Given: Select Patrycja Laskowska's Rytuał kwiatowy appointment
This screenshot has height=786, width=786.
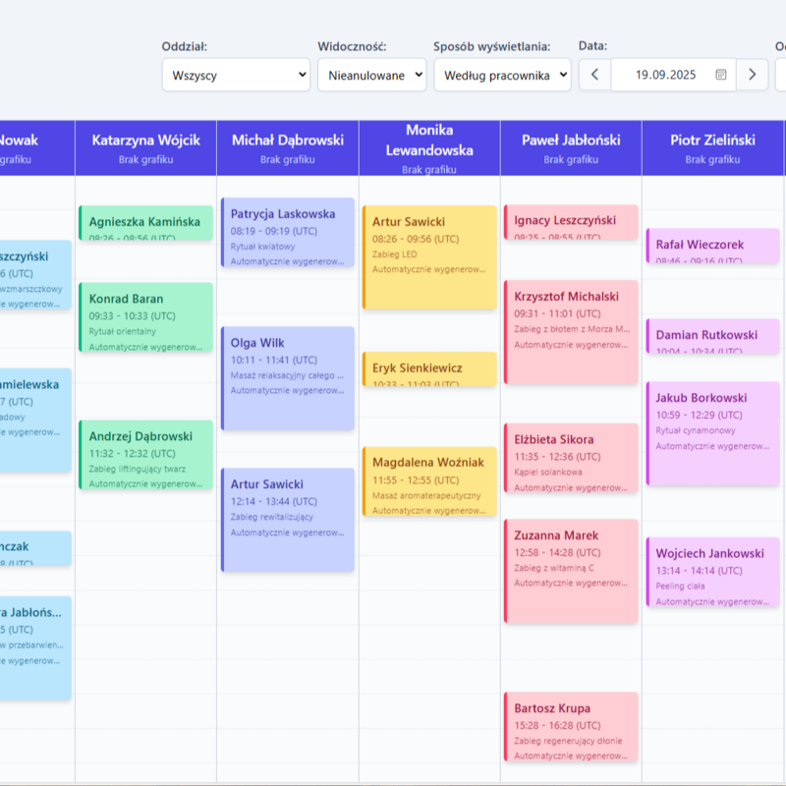Looking at the screenshot, I should click(x=287, y=231).
